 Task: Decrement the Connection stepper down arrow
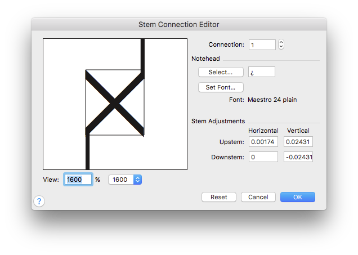coord(281,47)
